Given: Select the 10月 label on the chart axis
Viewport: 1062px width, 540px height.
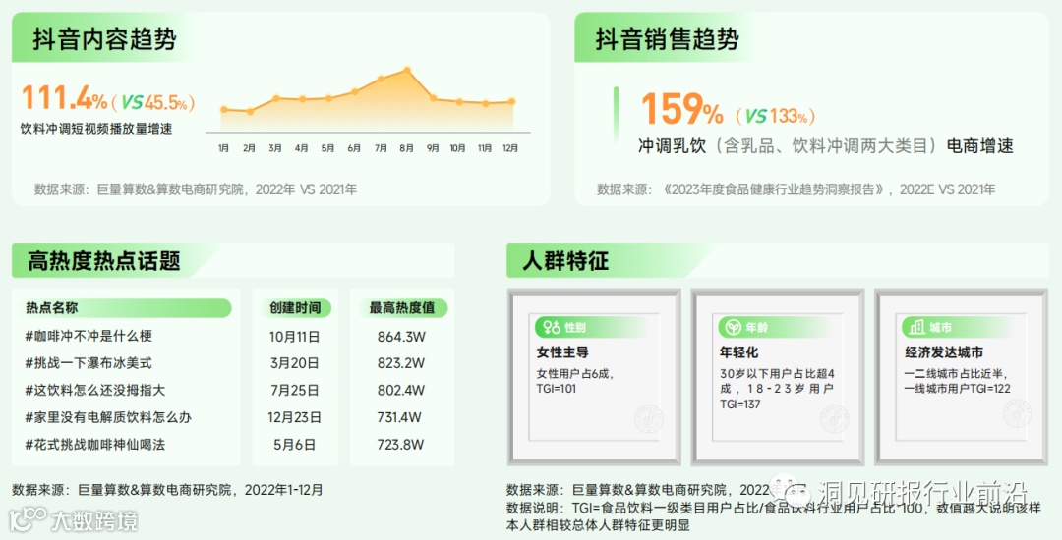Looking at the screenshot, I should (458, 148).
